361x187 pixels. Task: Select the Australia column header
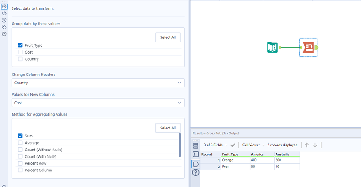(x=287, y=154)
